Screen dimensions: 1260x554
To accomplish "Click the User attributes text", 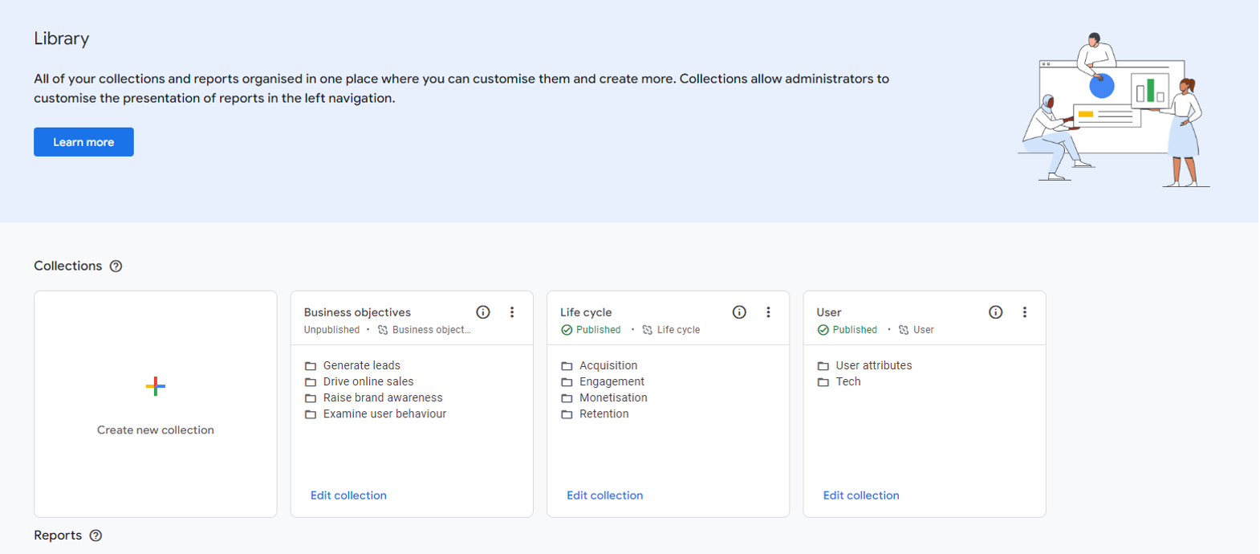I will point(874,365).
